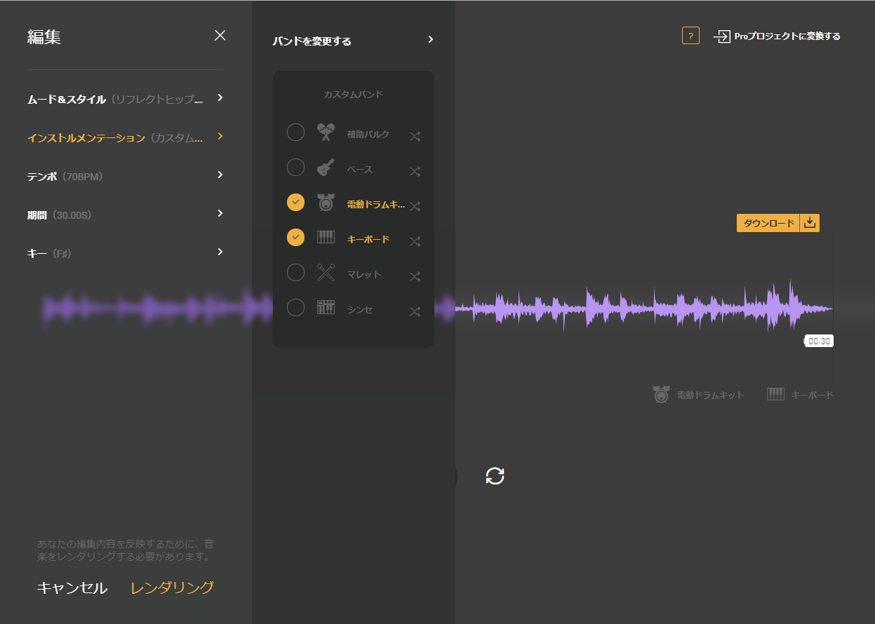Click the キャンセル button
Viewport: 875px width, 624px height.
(72, 588)
